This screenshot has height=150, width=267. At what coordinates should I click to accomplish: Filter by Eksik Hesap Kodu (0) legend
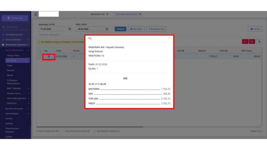coord(48,131)
